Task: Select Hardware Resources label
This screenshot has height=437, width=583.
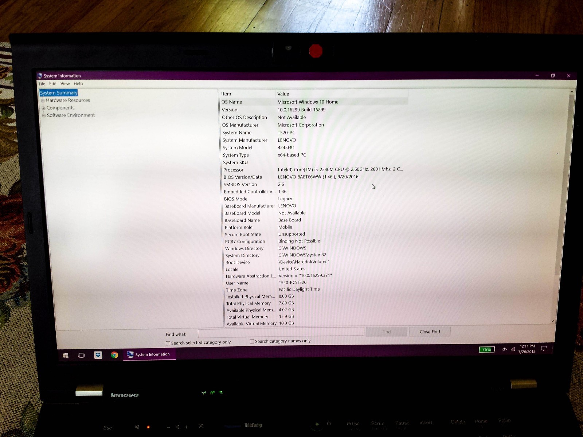Action: pos(68,100)
